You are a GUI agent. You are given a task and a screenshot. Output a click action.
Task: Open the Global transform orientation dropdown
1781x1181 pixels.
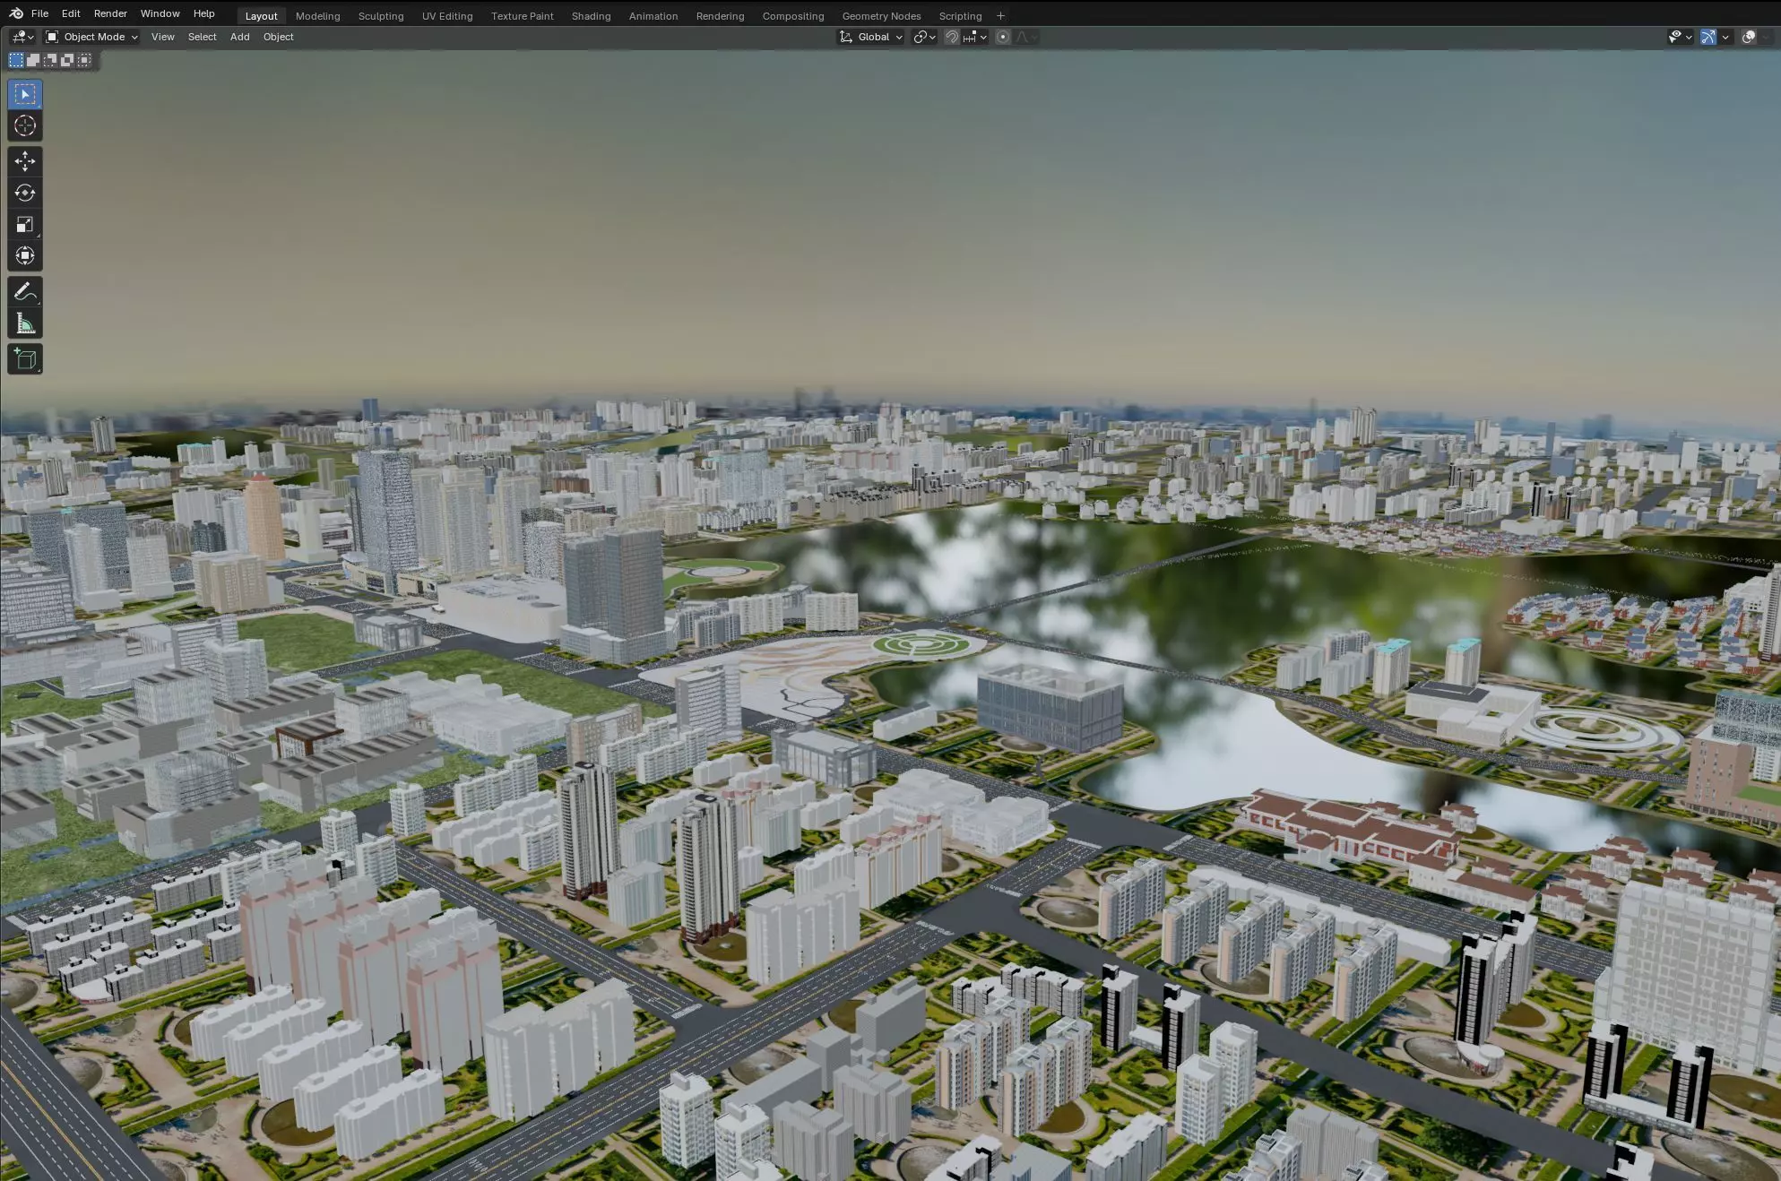(x=870, y=37)
